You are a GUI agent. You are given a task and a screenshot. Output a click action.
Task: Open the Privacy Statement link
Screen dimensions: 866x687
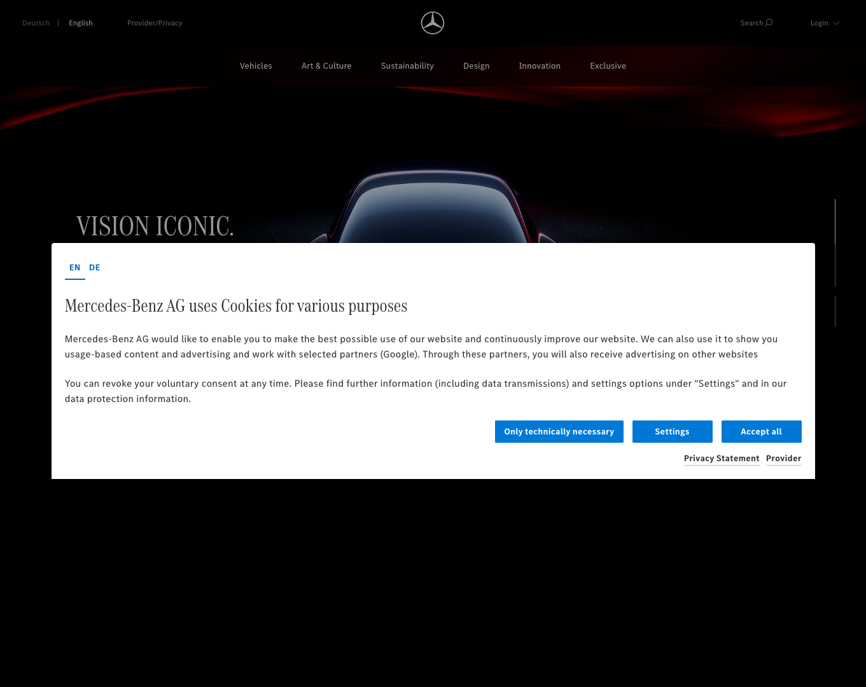(x=722, y=458)
